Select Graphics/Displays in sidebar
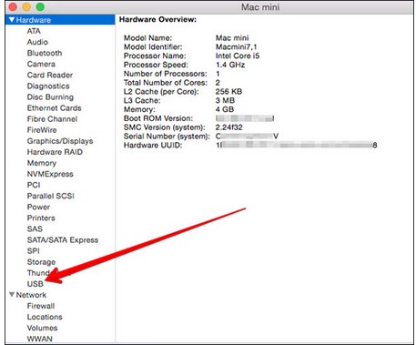The width and height of the screenshot is (416, 345). pyautogui.click(x=60, y=141)
